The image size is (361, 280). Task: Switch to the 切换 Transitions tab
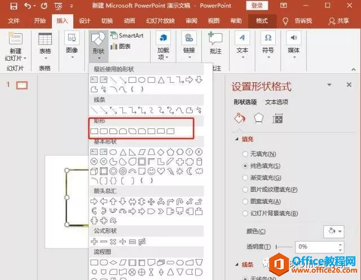pyautogui.click(x=107, y=21)
